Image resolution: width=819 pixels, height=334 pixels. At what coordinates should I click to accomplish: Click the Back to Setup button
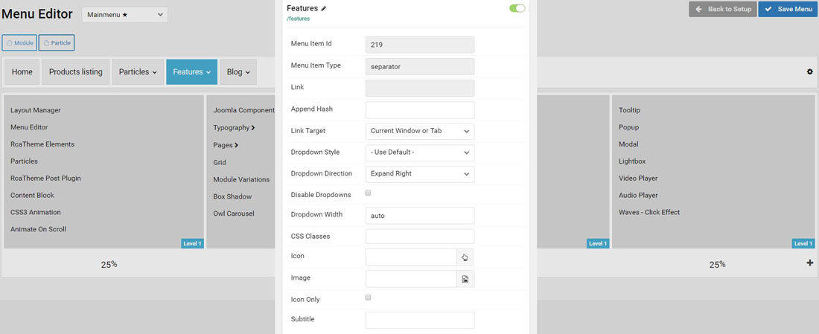tap(723, 9)
